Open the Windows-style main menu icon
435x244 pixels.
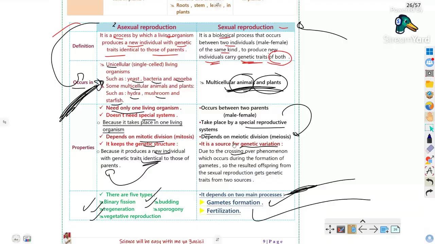click(430, 52)
